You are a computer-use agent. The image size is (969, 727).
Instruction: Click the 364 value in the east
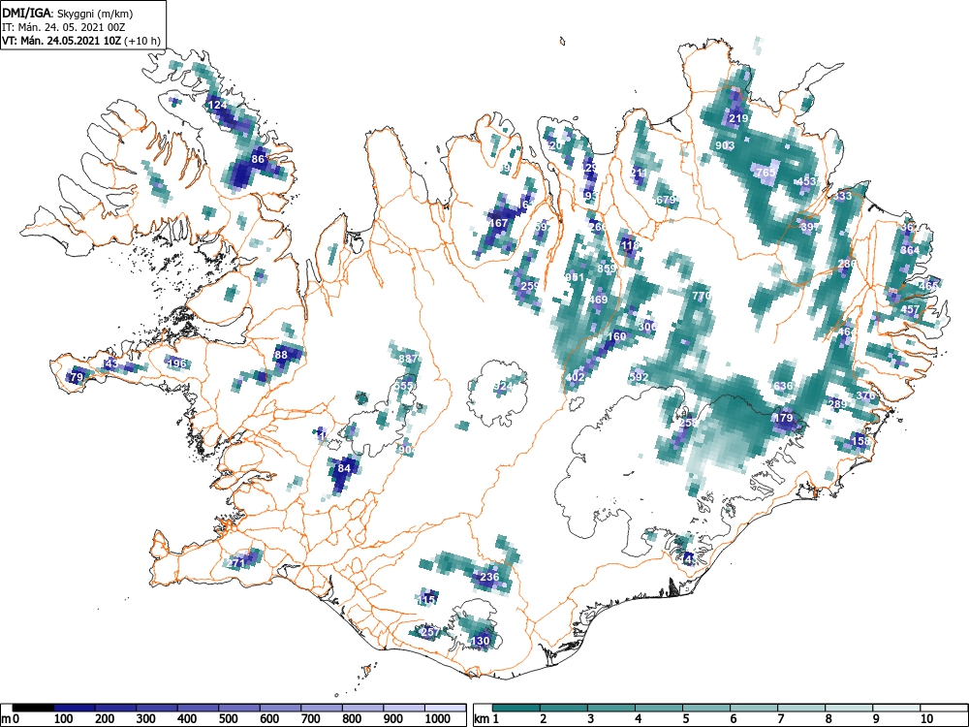(x=910, y=250)
